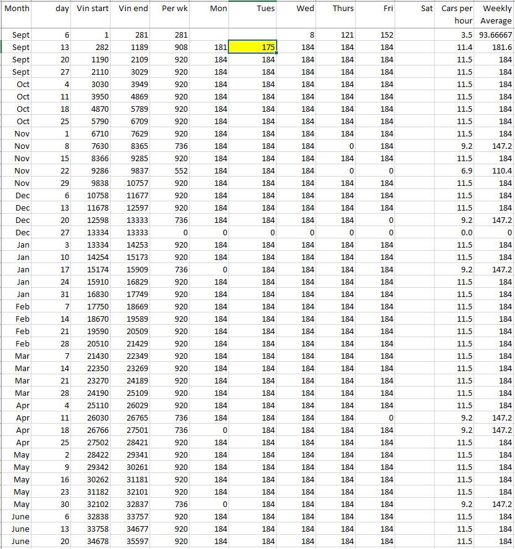
Task: Click the Friday cell showing 152
Action: click(x=376, y=35)
